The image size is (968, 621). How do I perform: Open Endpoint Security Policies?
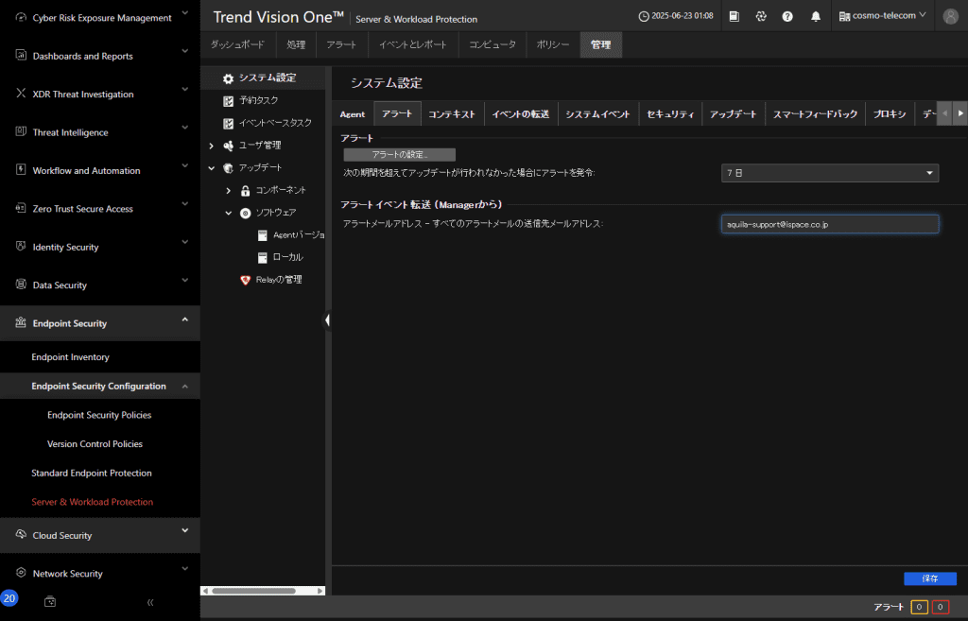[x=99, y=415]
